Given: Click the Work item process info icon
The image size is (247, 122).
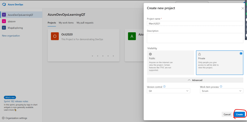Looking at the screenshot, I should click(x=221, y=86).
